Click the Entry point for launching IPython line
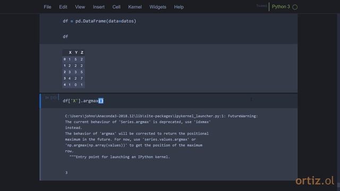This screenshot has width=340, height=191. point(120,157)
